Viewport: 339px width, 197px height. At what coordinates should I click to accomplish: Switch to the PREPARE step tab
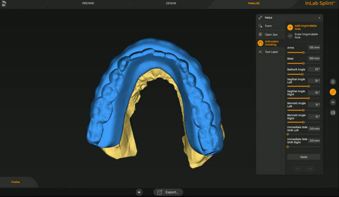coord(88,3)
